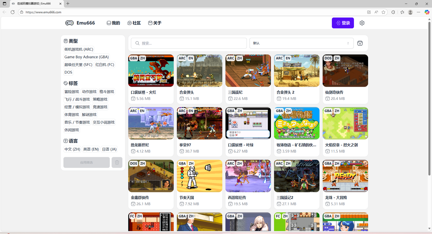Toggle the 格斗游戏 tag filter
The image size is (432, 234).
[x=107, y=92]
